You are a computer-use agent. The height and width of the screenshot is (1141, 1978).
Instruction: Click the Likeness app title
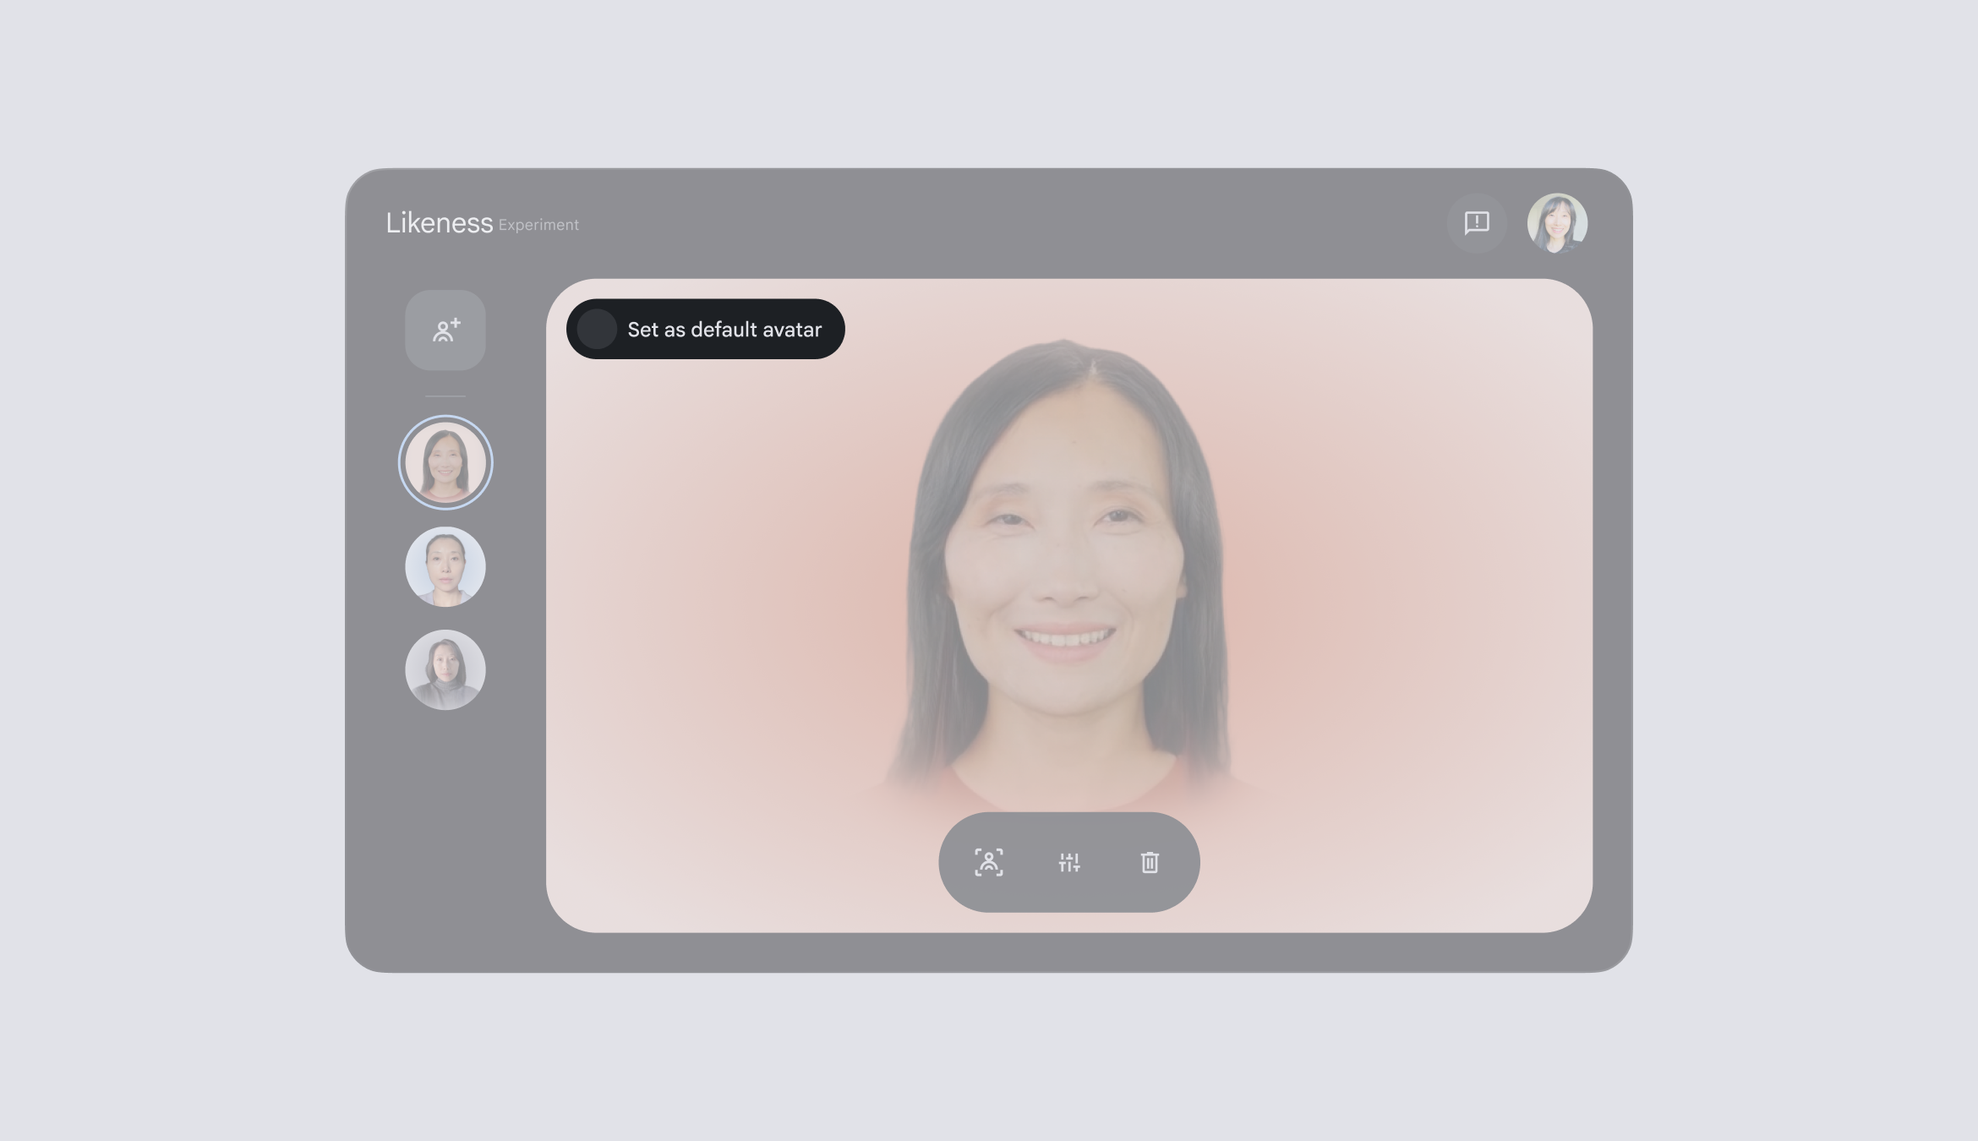tap(439, 223)
